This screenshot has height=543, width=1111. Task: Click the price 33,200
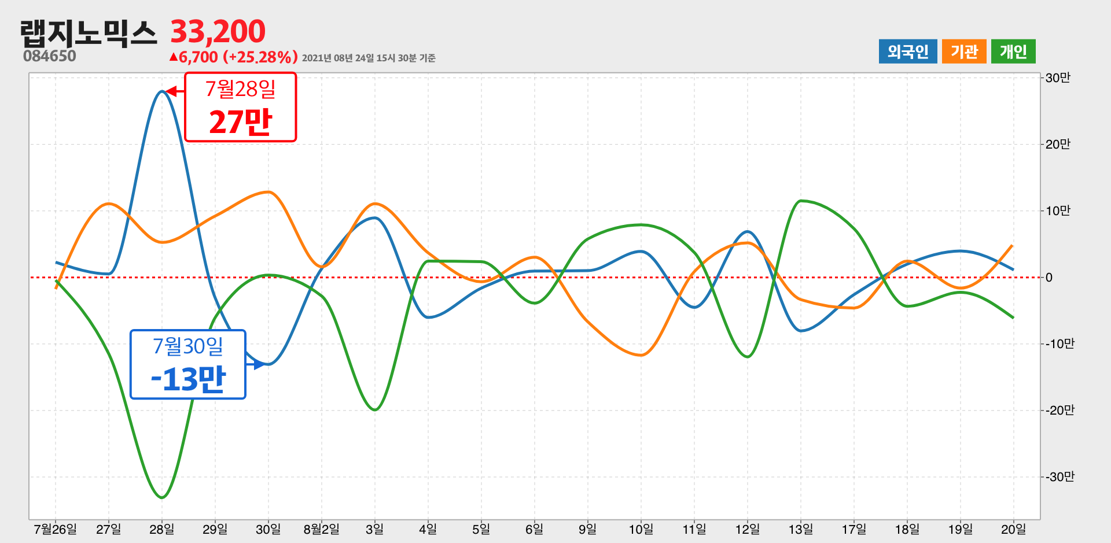[x=218, y=31]
